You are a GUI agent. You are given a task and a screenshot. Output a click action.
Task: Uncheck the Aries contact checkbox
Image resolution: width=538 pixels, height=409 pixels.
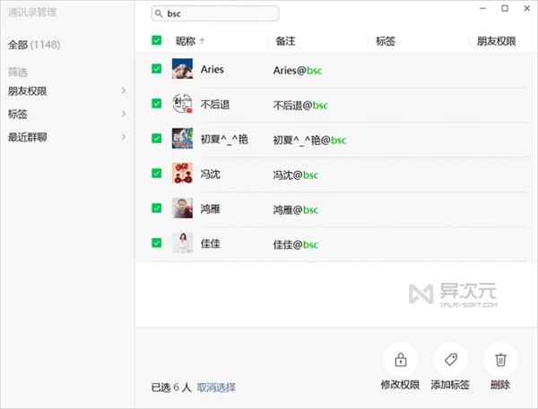[x=156, y=69]
